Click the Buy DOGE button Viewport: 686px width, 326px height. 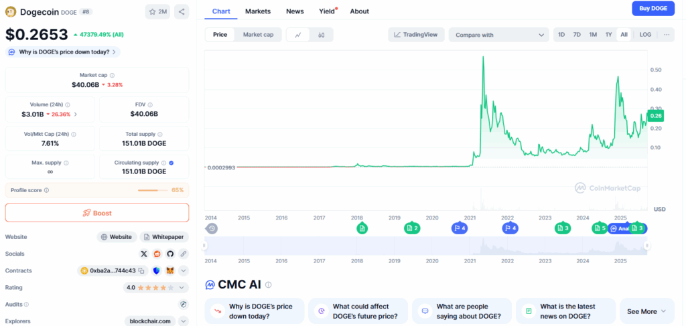coord(653,8)
